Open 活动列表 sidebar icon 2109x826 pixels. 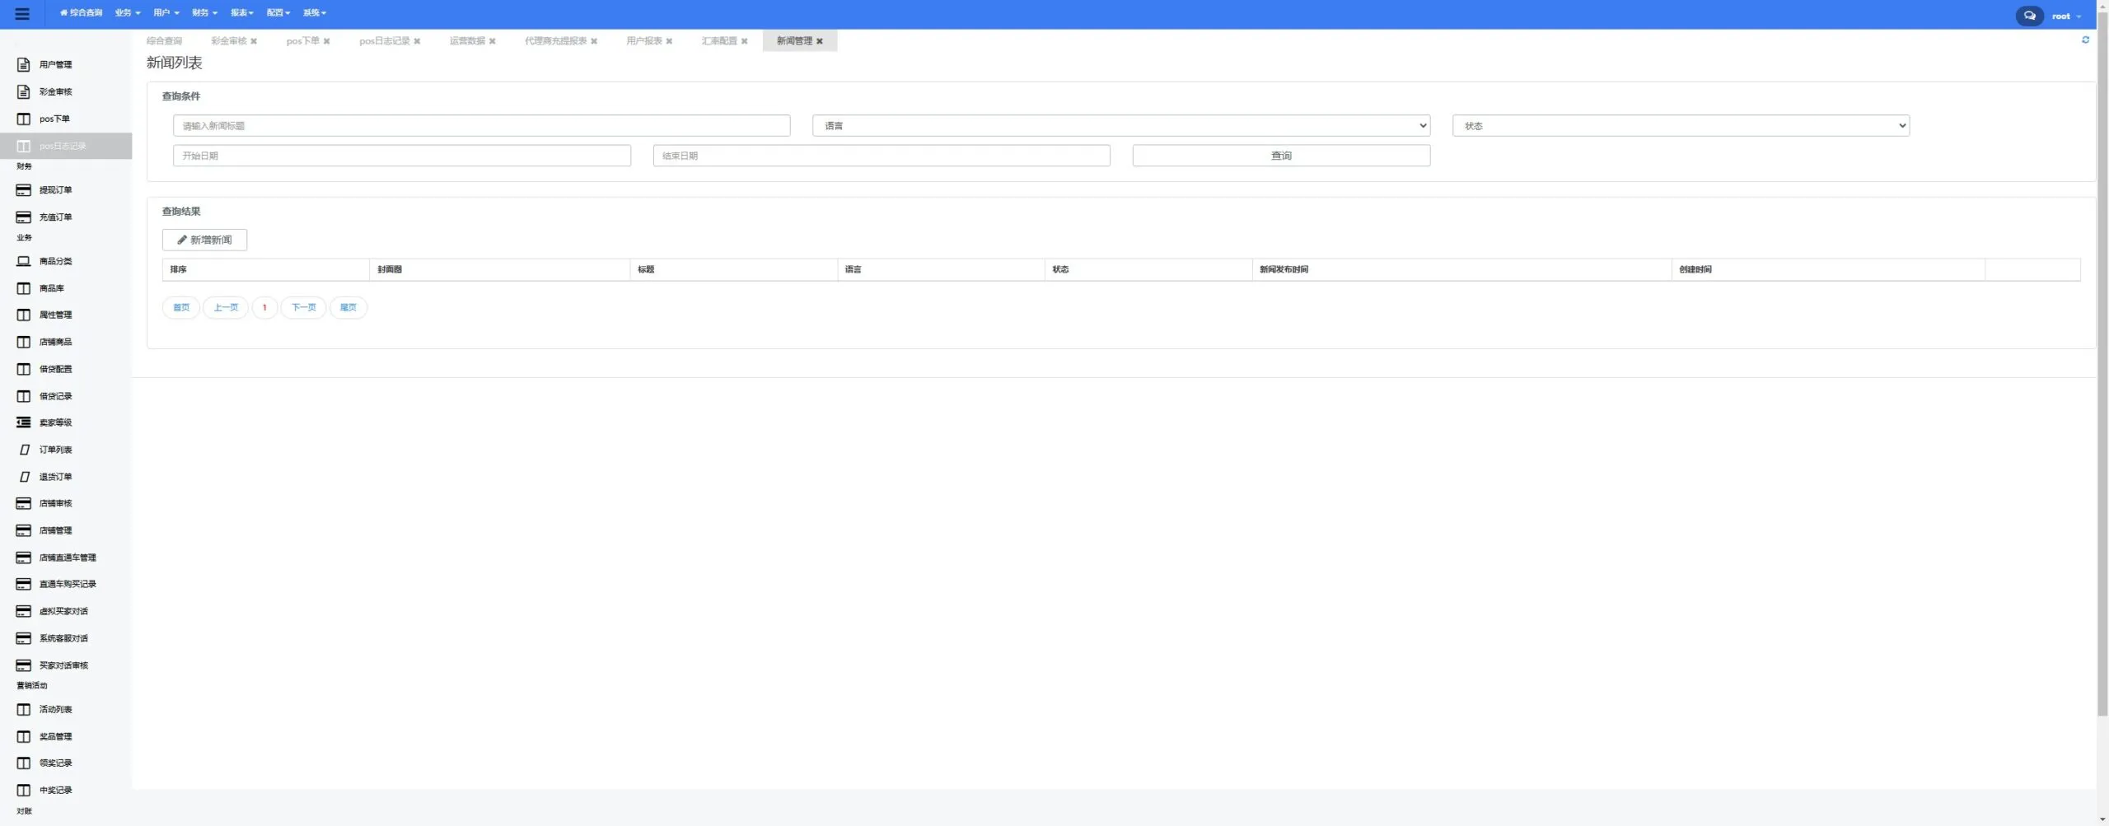click(x=24, y=709)
